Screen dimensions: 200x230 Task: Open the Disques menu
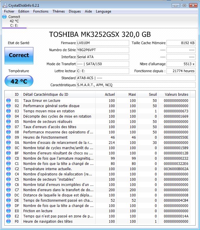point(75,11)
